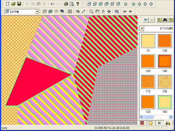Expand the materials category dropdown
Viewport: 175px width, 131px height.
(x=142, y=29)
